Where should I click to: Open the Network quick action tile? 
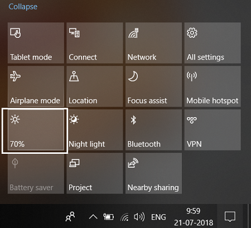coord(153,43)
